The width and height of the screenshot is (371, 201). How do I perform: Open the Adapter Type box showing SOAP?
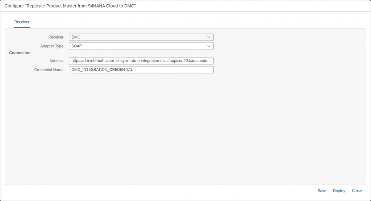141,46
